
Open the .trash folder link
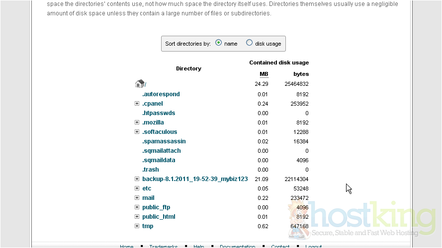tap(151, 170)
